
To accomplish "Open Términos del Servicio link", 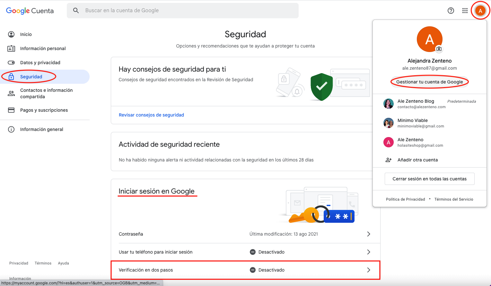I will [454, 199].
